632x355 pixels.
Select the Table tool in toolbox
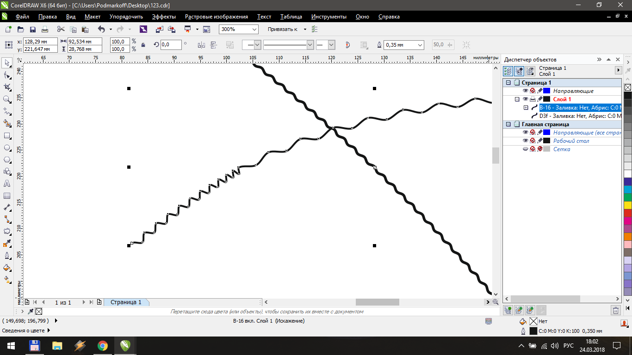(7, 196)
